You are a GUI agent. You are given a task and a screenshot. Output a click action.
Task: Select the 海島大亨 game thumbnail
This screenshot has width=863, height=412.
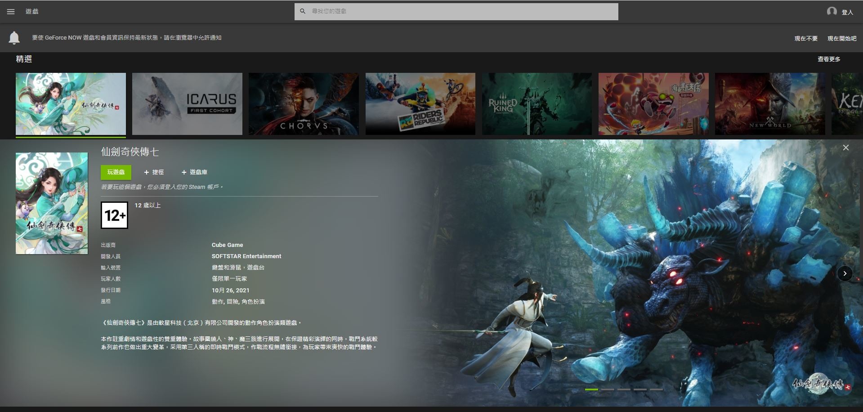coord(653,104)
